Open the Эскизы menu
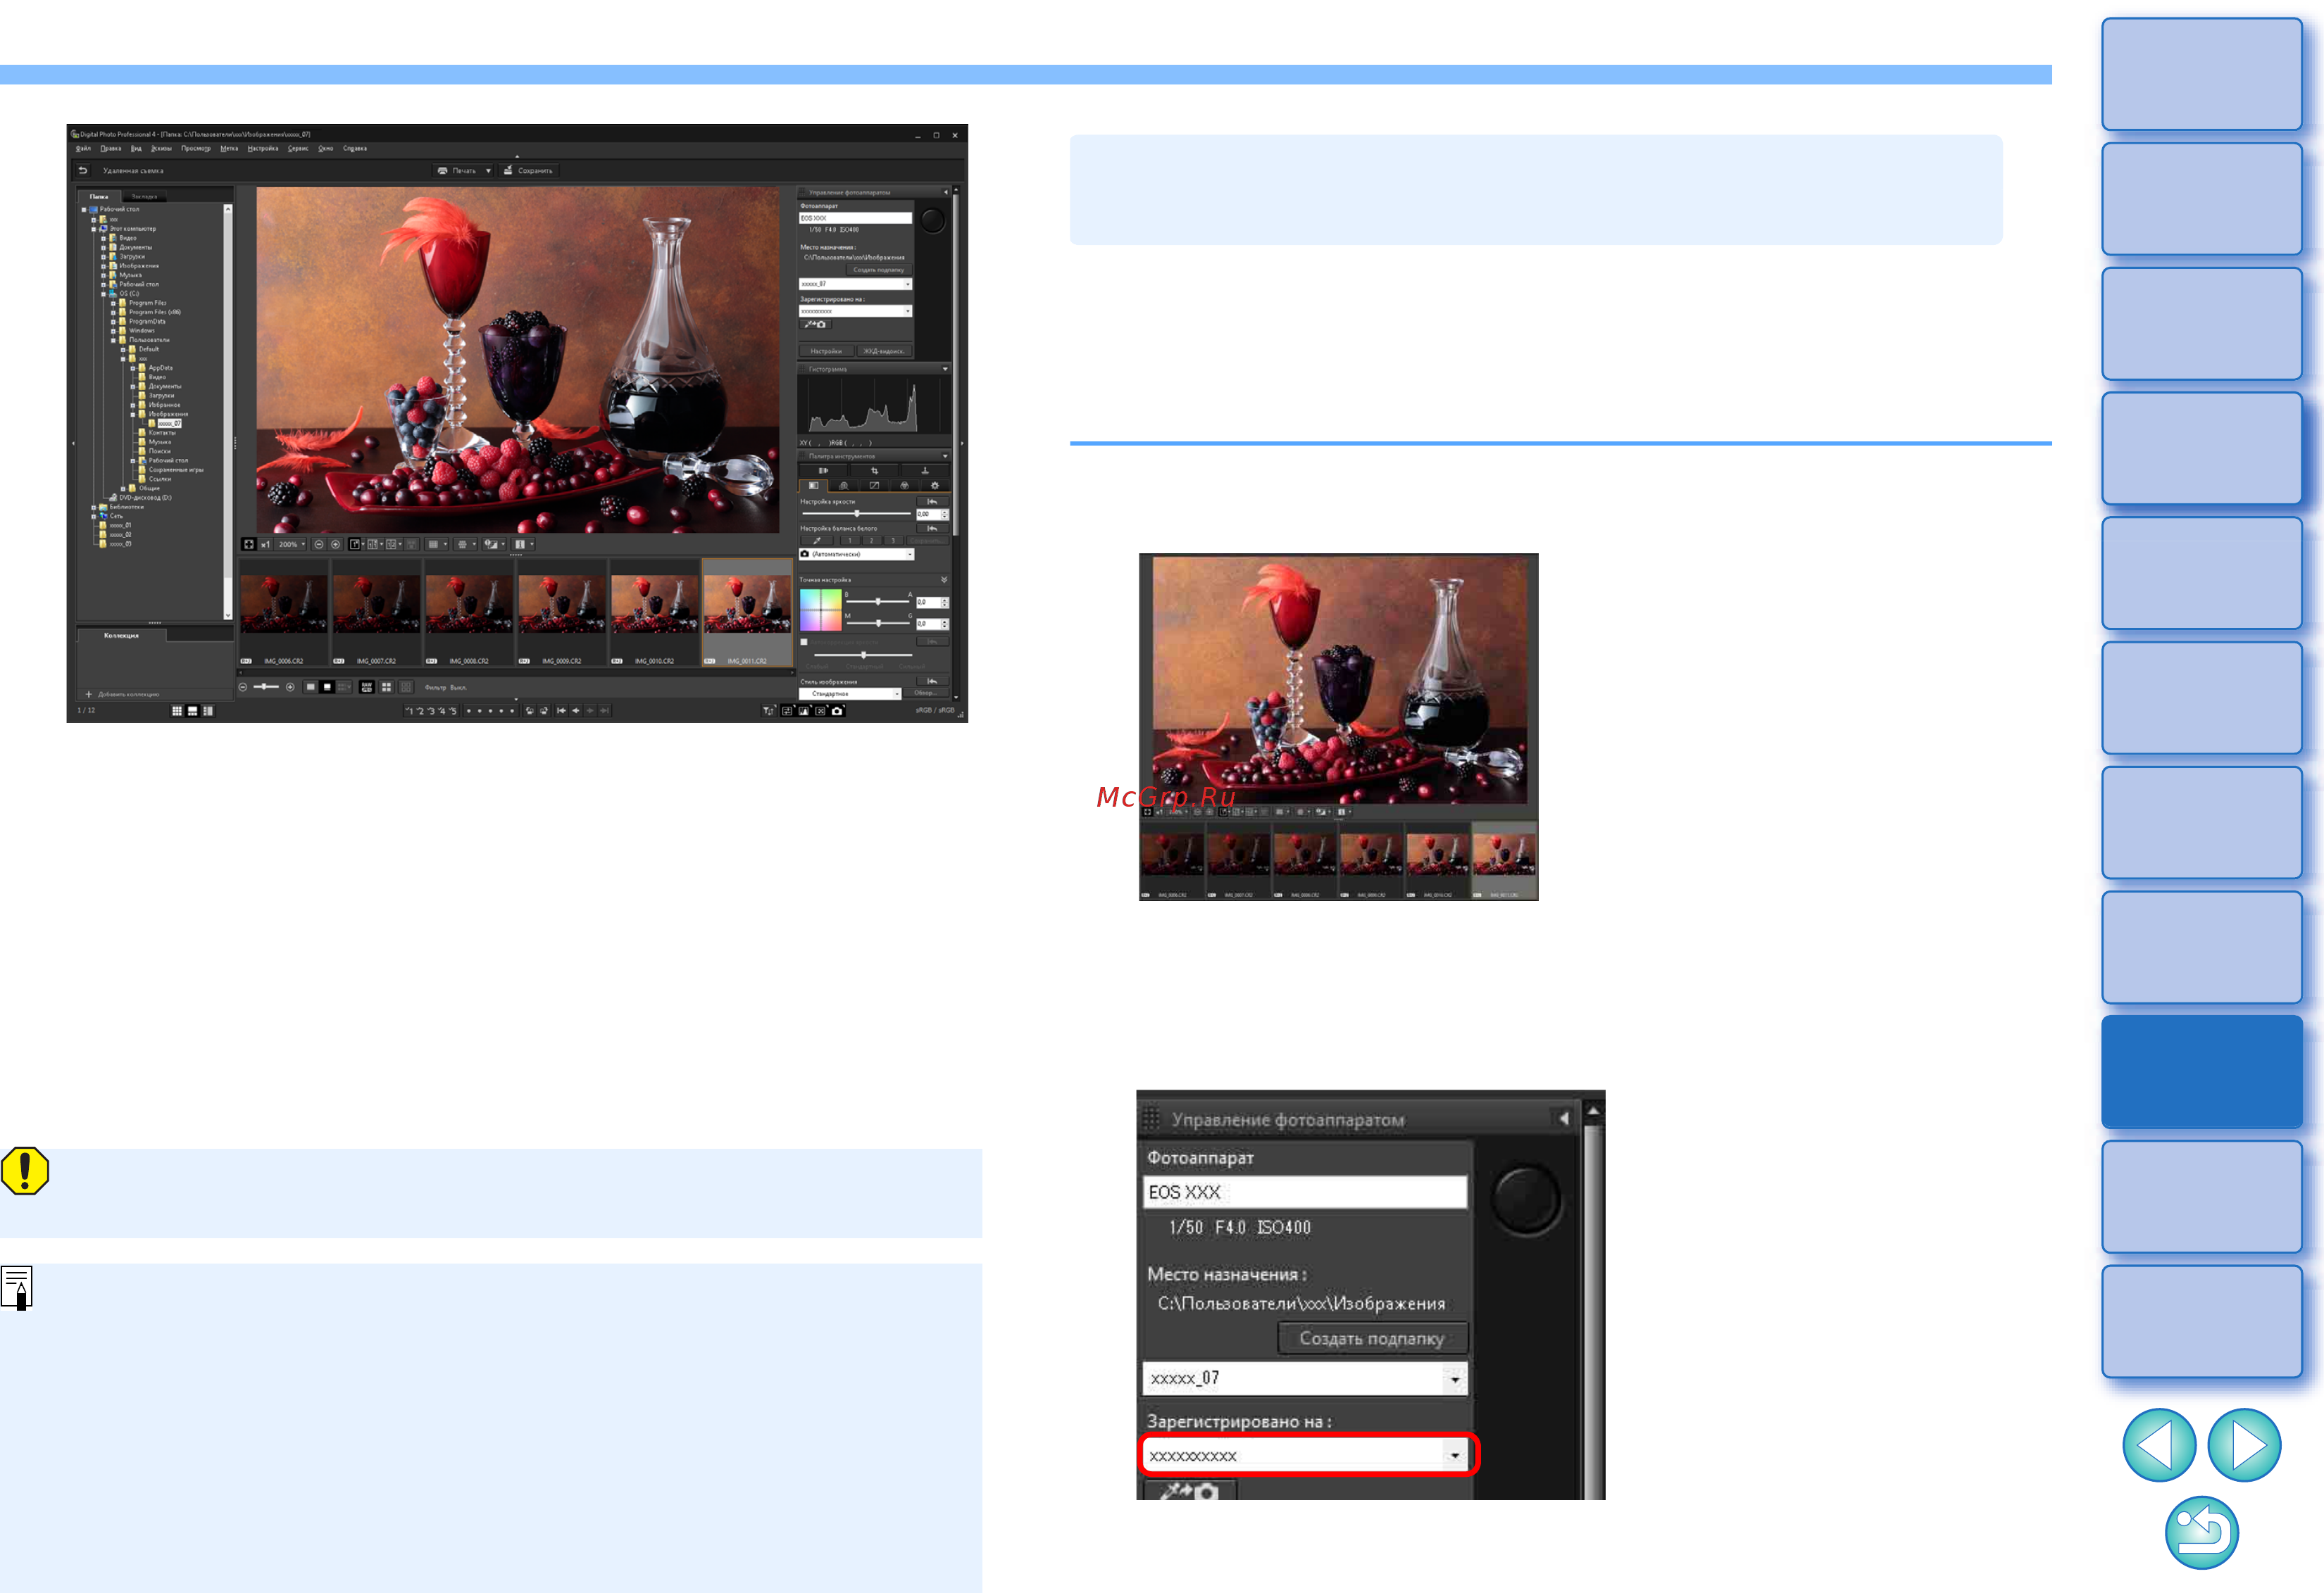Image resolution: width=2324 pixels, height=1593 pixels. coord(161,148)
